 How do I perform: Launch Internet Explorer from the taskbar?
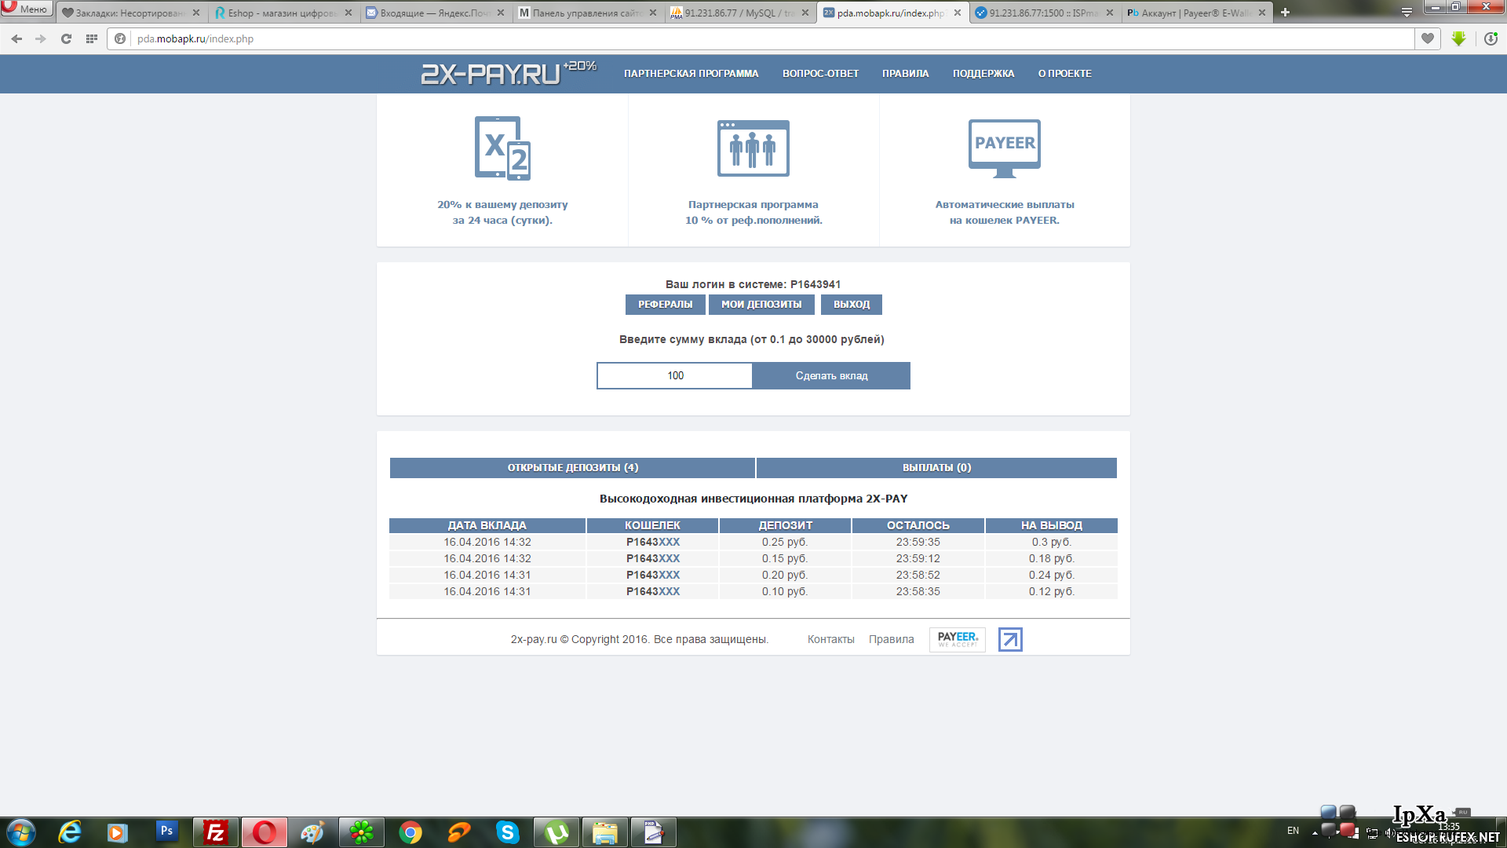tap(70, 832)
